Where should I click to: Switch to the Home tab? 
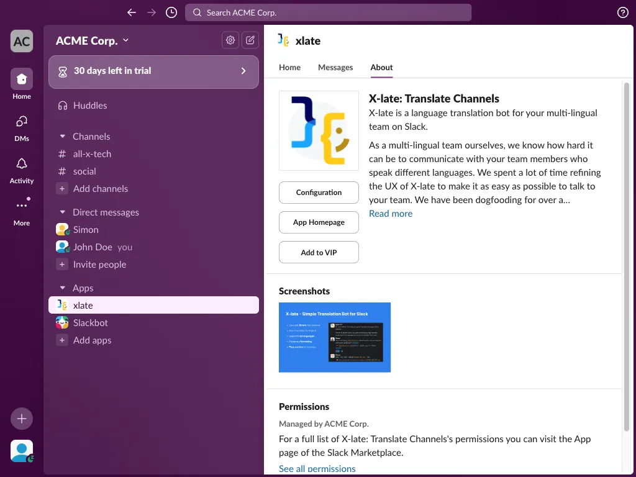coord(289,67)
